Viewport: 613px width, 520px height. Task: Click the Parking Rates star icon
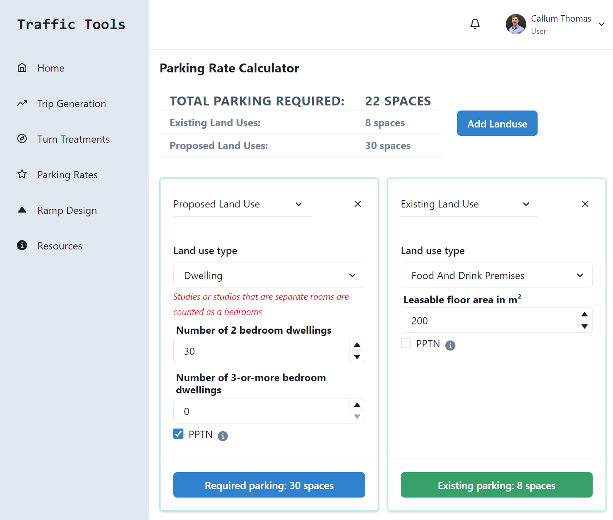tap(22, 174)
